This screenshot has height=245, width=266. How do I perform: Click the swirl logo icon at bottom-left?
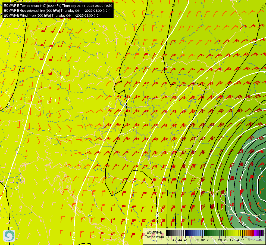click(9, 236)
